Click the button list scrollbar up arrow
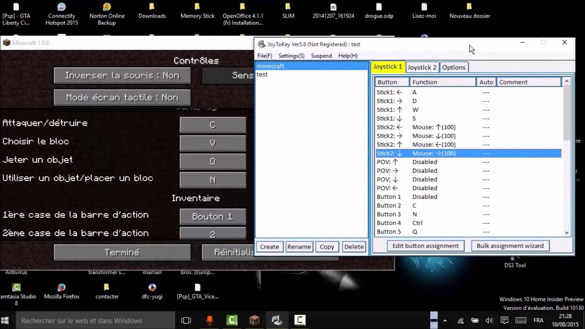Screen dimensions: 585x329 coord(567,82)
